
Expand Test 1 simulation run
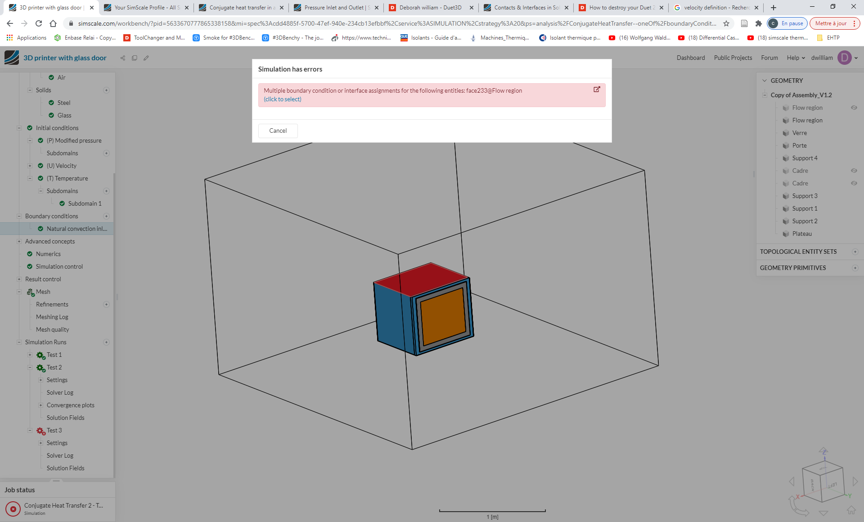click(30, 355)
